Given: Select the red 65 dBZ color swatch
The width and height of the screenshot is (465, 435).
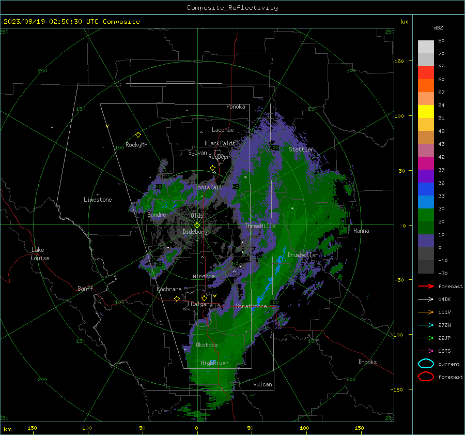Looking at the screenshot, I should [426, 72].
